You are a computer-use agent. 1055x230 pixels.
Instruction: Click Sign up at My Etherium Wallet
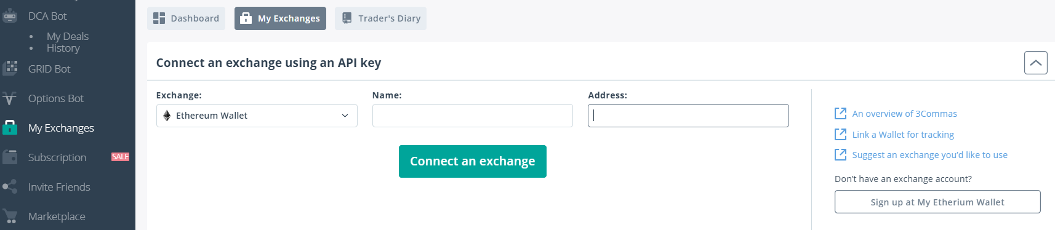pyautogui.click(x=937, y=202)
